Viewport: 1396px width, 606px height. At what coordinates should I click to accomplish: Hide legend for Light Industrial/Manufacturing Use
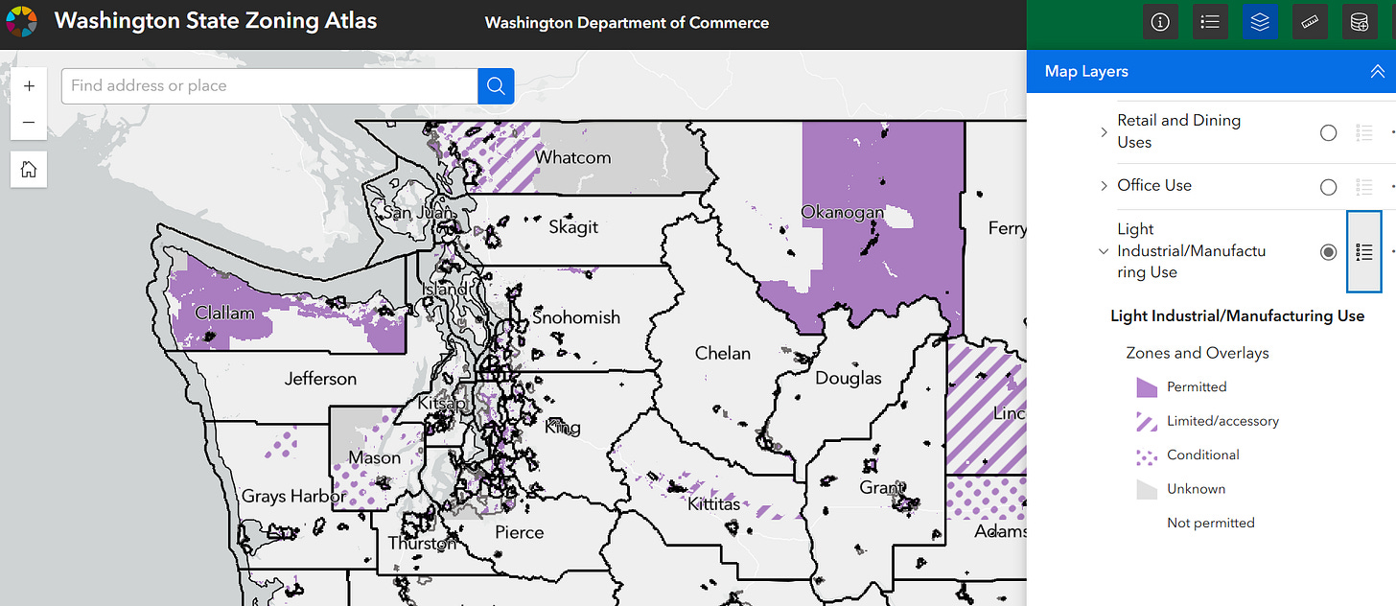[x=1364, y=252]
